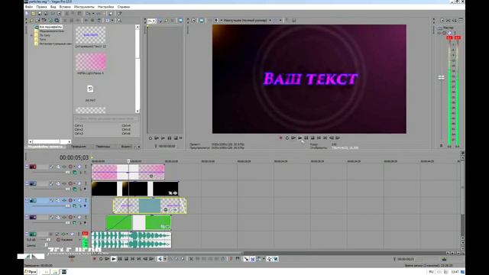Click the timeline record button
Viewport: 489px width, 275px height.
(x=94, y=259)
